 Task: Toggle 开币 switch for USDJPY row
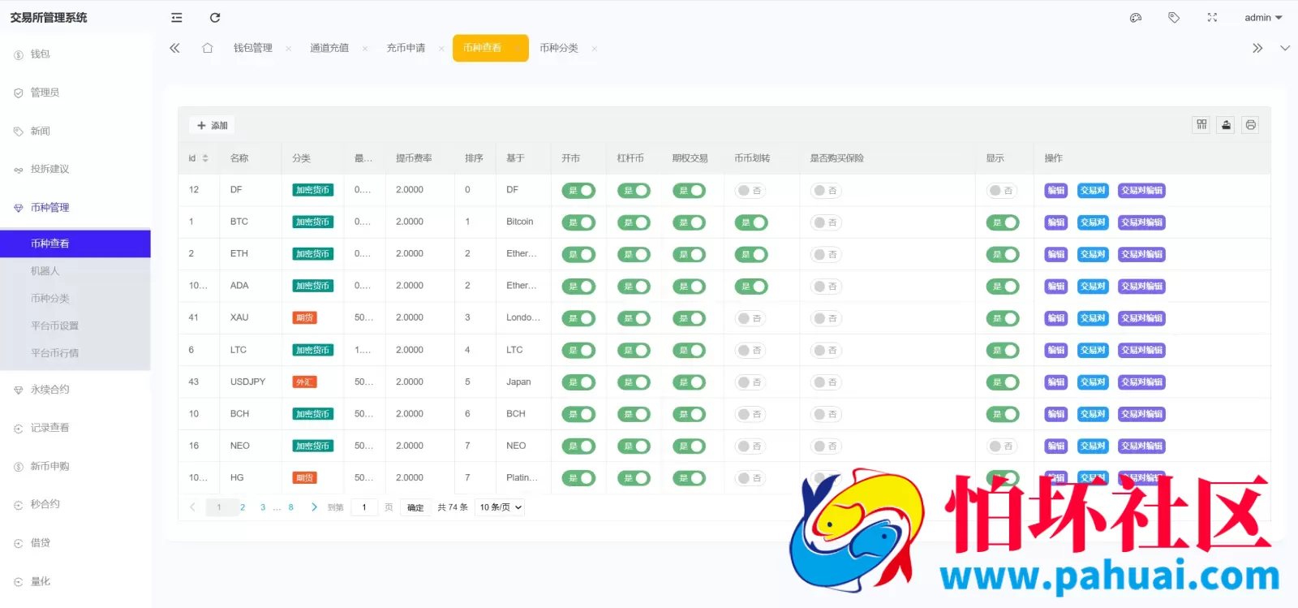(x=578, y=382)
